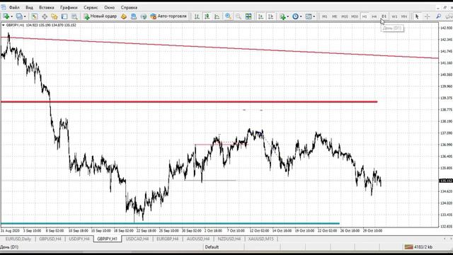Switch to the XAUUSD,M15 chart tab
This screenshot has width=453, height=255.
pyautogui.click(x=261, y=239)
